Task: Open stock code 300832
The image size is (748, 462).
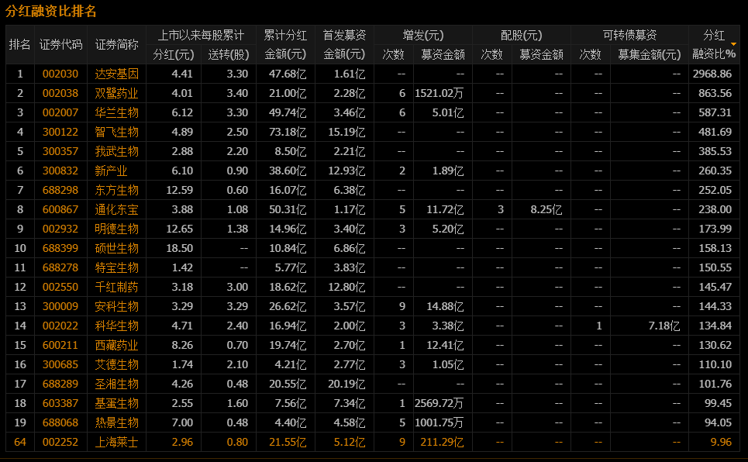Action: point(60,171)
